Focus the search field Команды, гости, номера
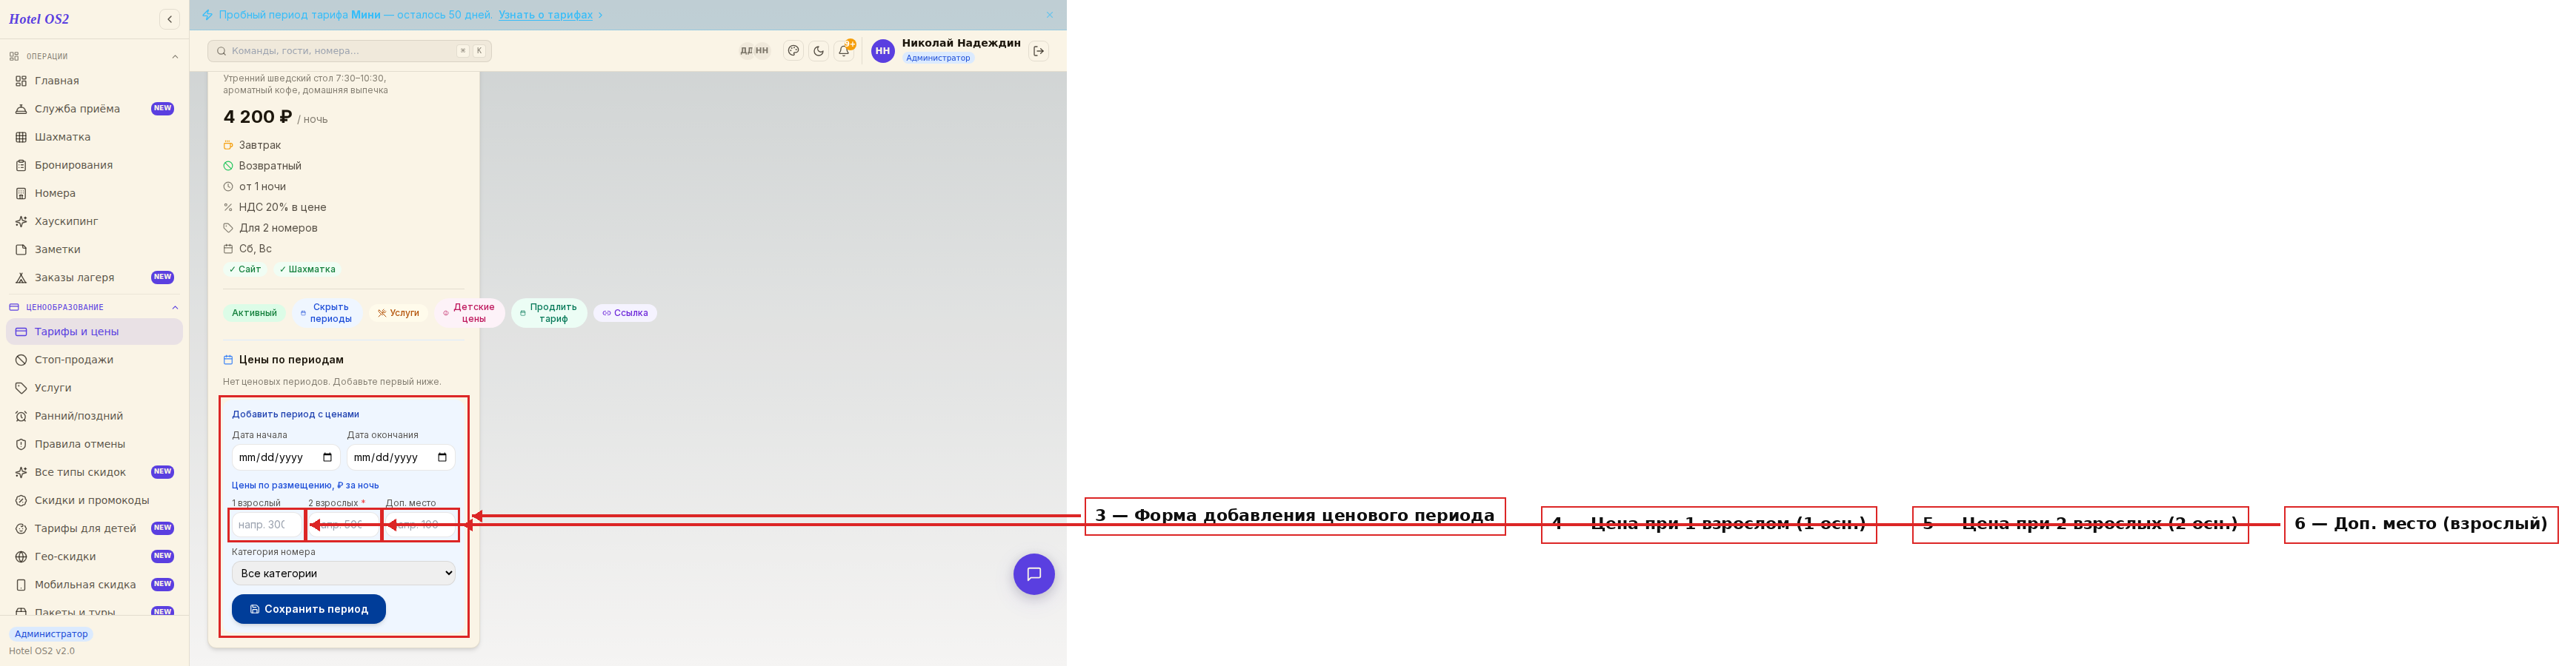The height and width of the screenshot is (666, 2576). point(349,51)
